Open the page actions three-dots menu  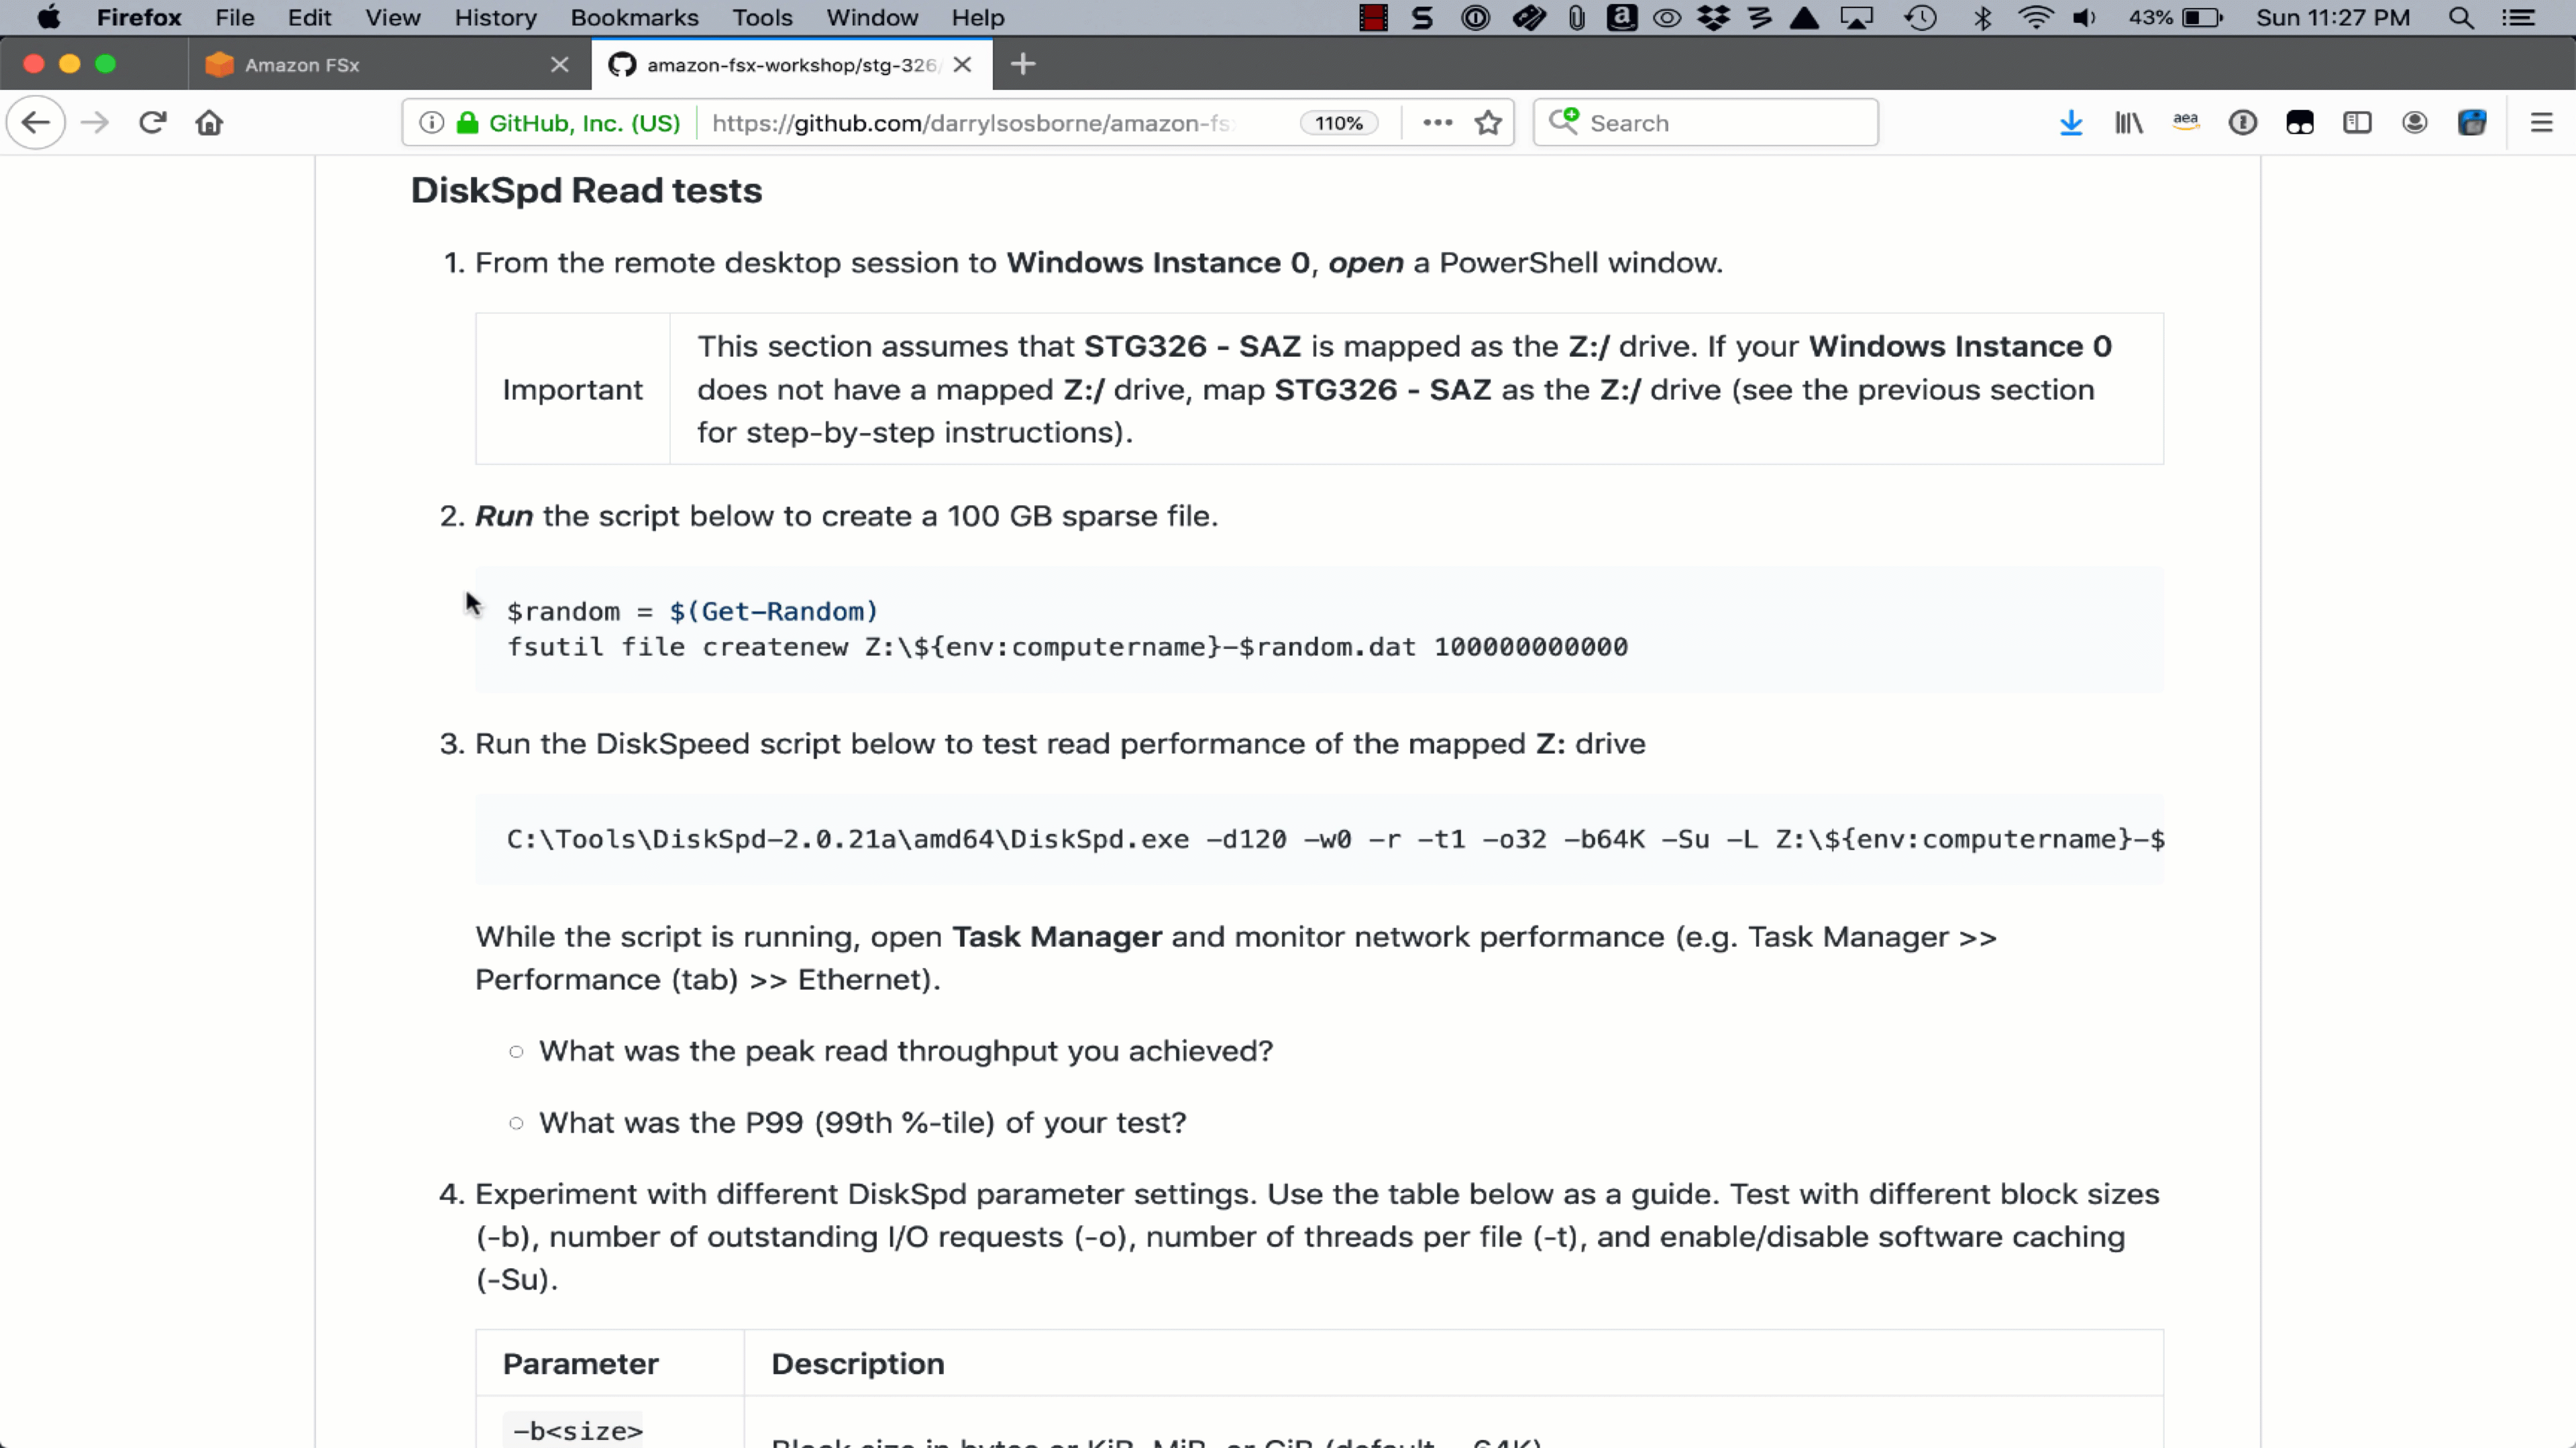1437,122
